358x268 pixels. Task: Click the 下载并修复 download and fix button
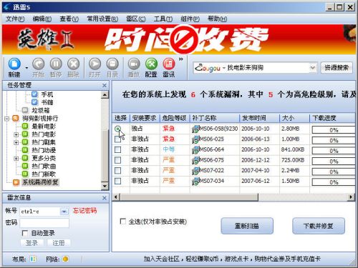tap(319, 226)
